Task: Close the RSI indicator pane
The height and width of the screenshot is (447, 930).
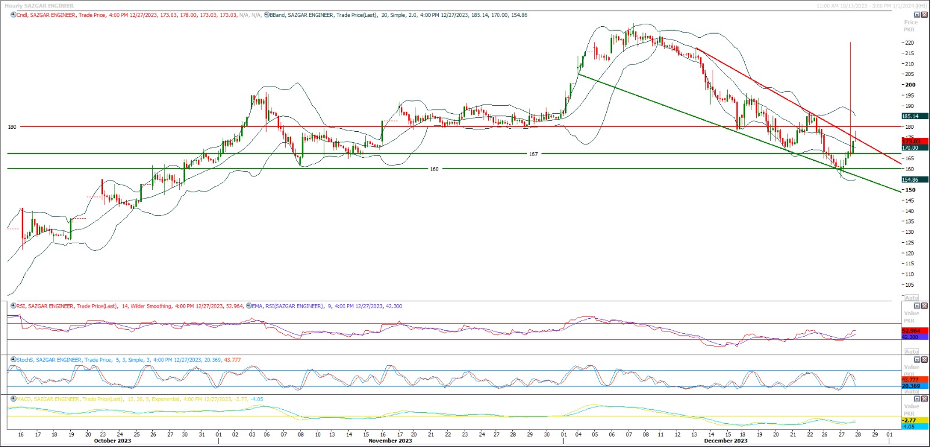Action: pos(925,306)
